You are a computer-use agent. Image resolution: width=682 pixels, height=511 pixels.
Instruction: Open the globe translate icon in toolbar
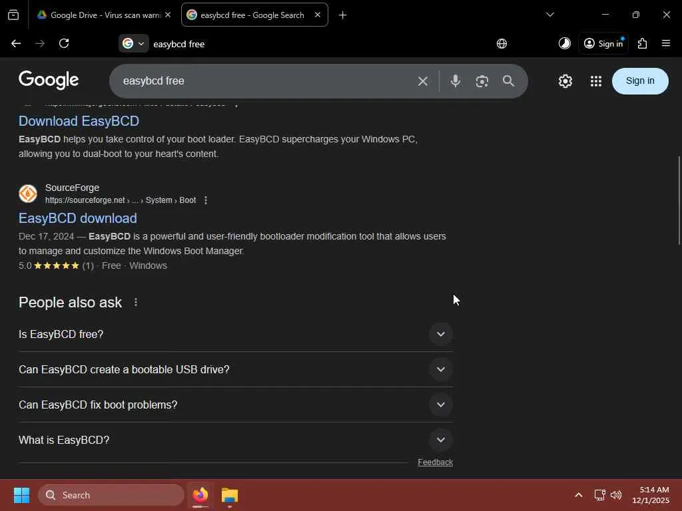(502, 43)
